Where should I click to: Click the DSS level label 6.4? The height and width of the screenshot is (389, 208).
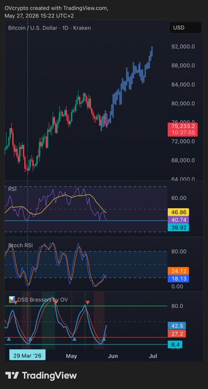[x=175, y=344]
